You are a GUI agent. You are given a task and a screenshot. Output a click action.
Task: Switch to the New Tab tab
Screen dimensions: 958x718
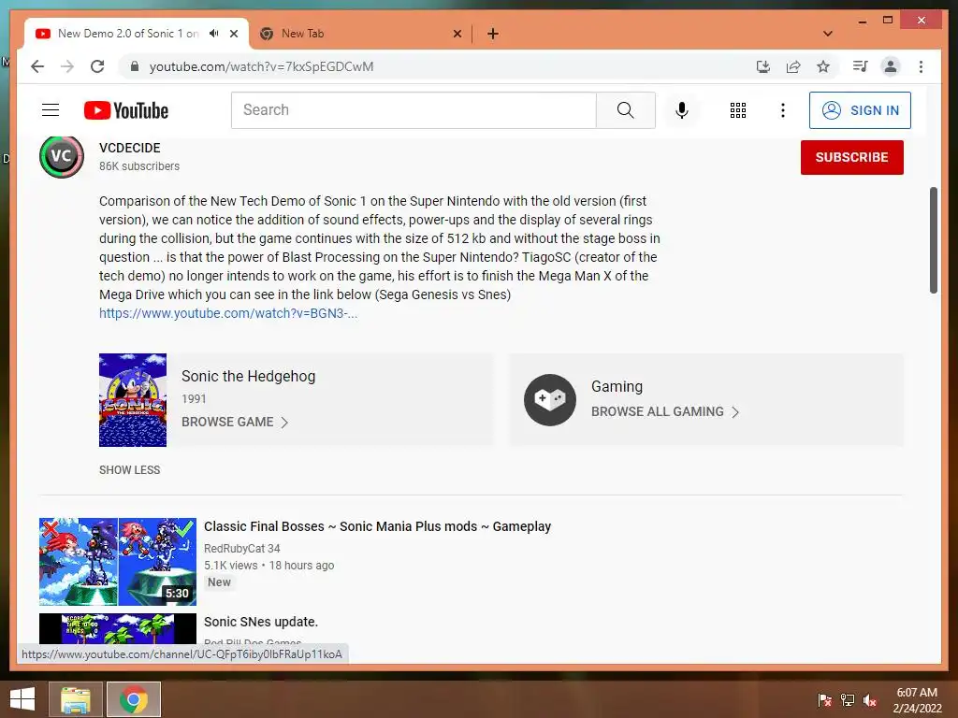coord(360,34)
